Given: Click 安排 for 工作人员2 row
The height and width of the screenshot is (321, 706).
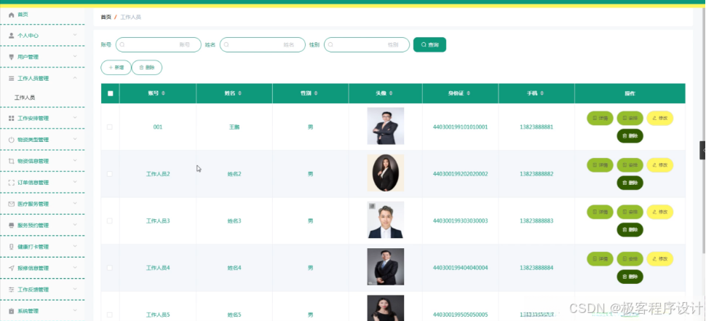Looking at the screenshot, I should (x=630, y=165).
